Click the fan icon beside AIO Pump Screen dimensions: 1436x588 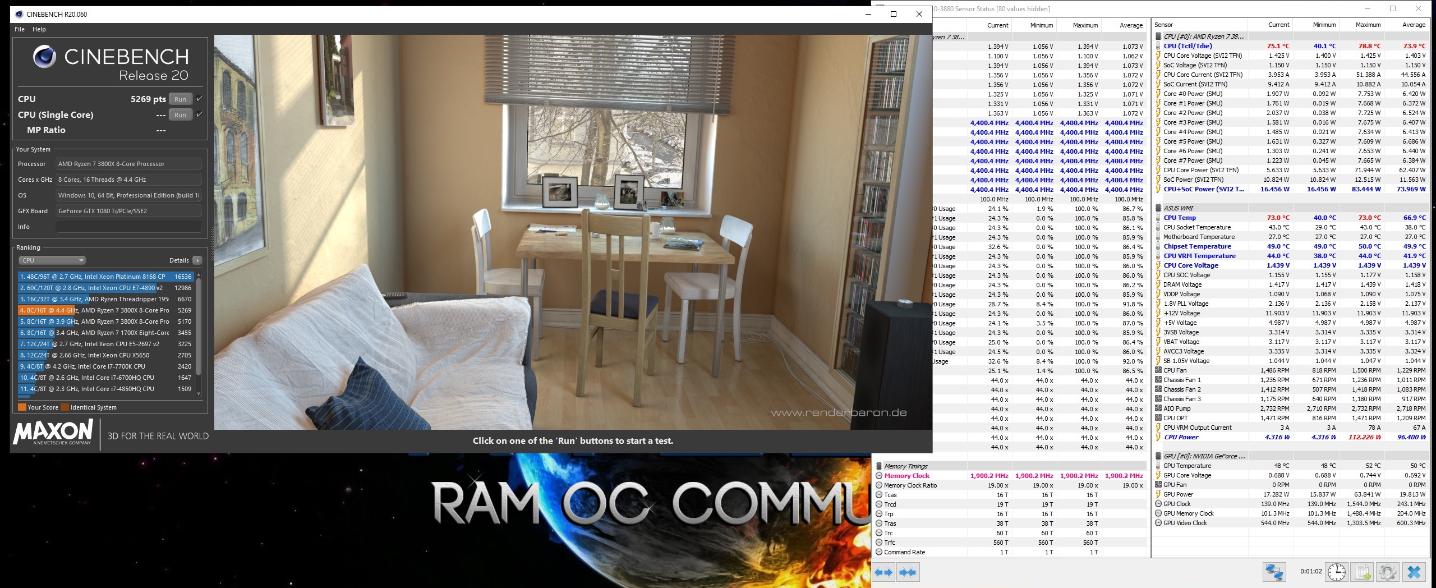(1158, 408)
